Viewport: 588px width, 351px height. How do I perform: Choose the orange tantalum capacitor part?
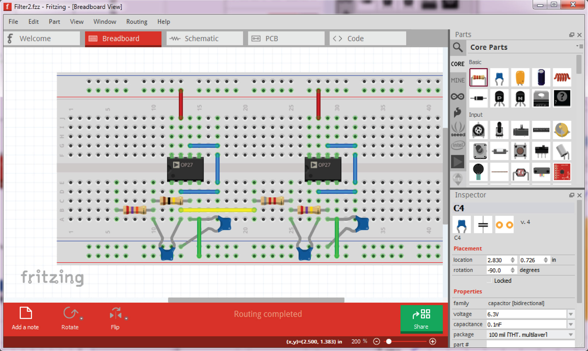tap(520, 77)
